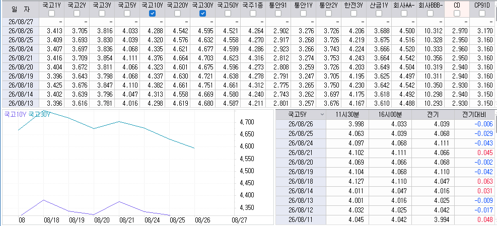Click the 4,700 axis label on chart
Image resolution: width=497 pixels, height=226 pixels.
(x=247, y=122)
